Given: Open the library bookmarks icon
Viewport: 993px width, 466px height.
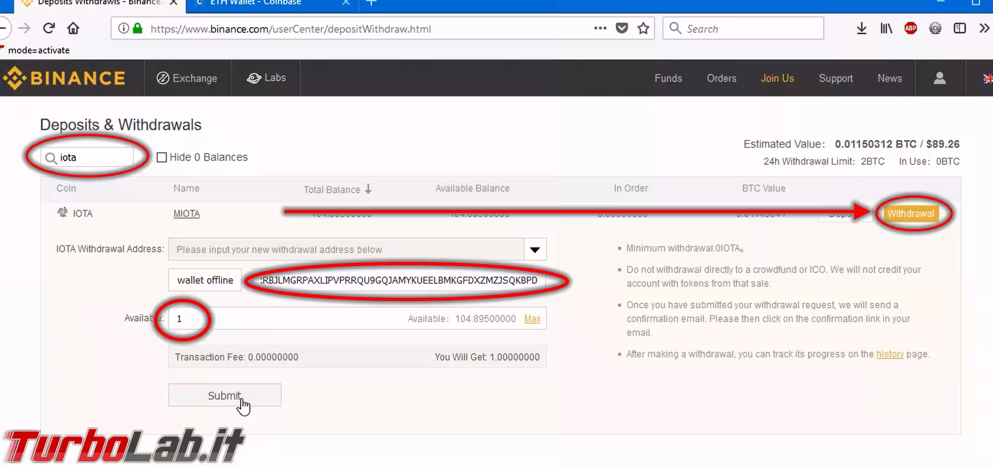Looking at the screenshot, I should 886,28.
